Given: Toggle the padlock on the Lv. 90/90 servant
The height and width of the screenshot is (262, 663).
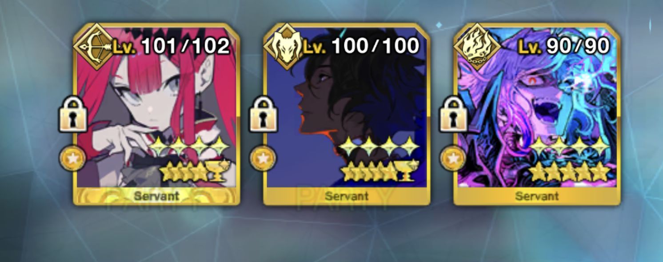Looking at the screenshot, I should pos(453,115).
